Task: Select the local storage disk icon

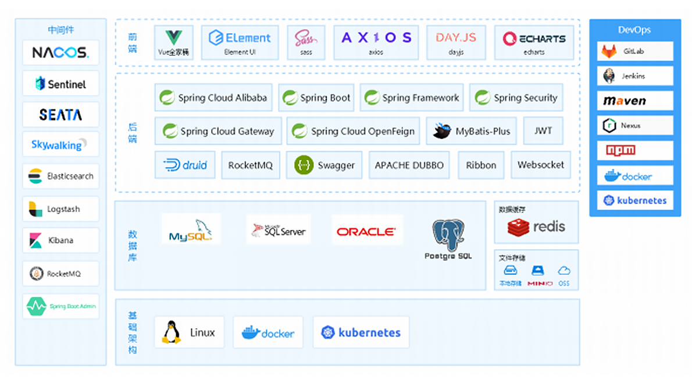Action: pyautogui.click(x=510, y=270)
